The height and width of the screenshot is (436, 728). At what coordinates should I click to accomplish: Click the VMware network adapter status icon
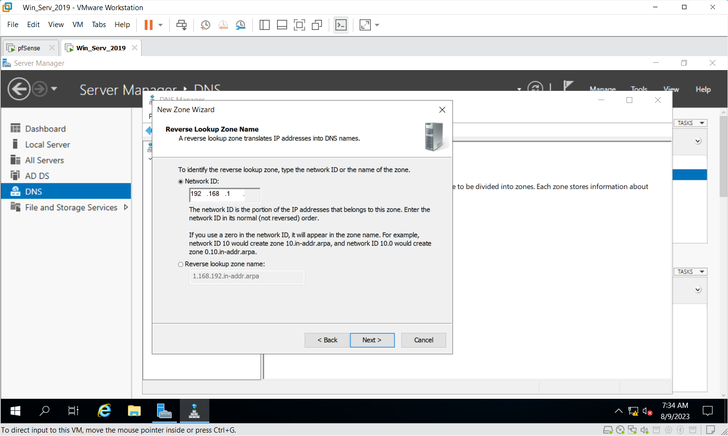pos(632,430)
